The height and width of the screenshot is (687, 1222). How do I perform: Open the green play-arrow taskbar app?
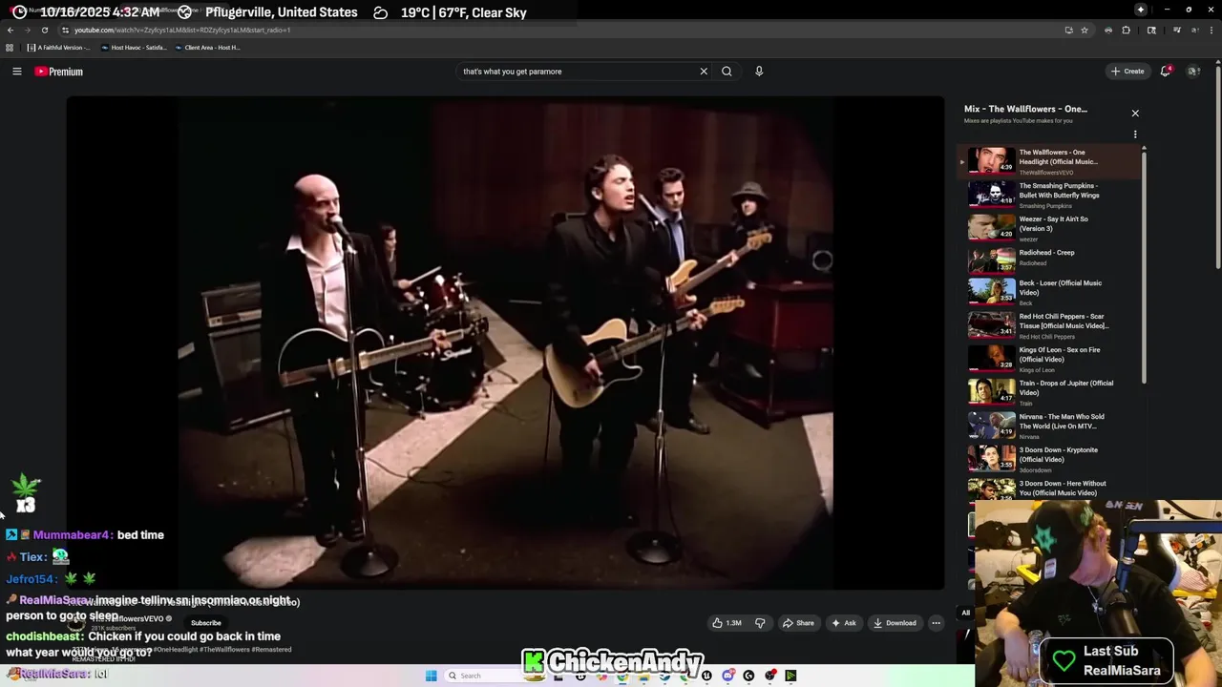[790, 676]
